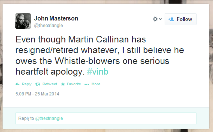
Task: Click the Reply text link
Action: tap(27, 84)
